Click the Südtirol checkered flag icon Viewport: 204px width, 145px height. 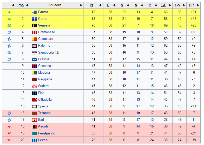pyautogui.click(x=34, y=86)
